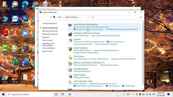Click the vertical scrollbar down arrow
This screenshot has width=173, height=97.
point(143,89)
